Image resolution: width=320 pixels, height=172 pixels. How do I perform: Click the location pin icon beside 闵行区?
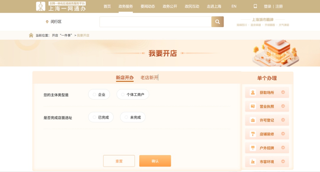coord(47,22)
